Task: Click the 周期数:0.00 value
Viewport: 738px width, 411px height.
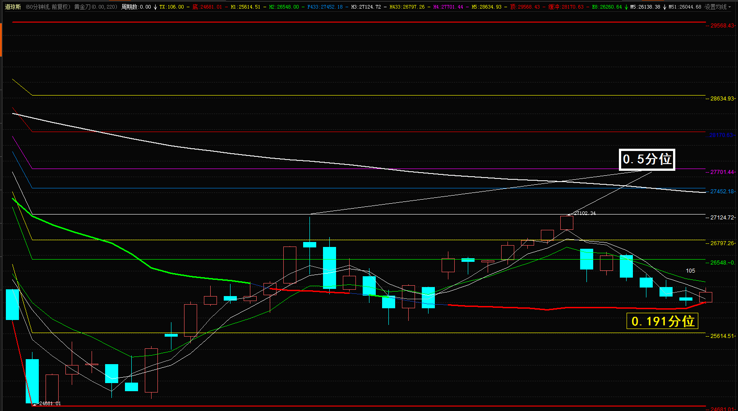Action: coord(136,7)
